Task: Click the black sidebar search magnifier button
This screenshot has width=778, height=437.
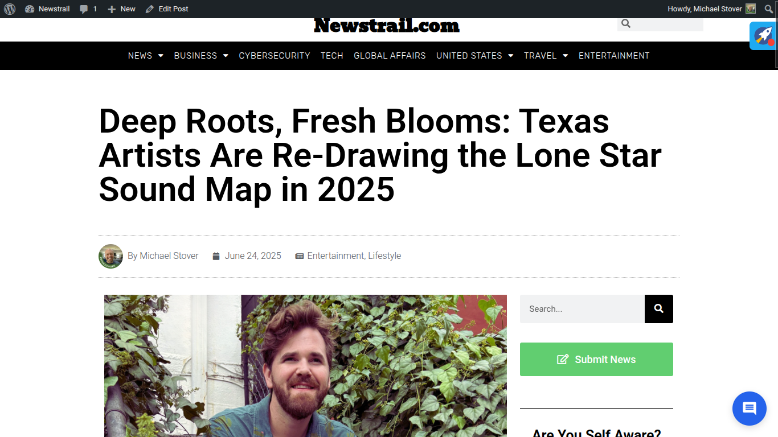Action: click(x=659, y=309)
